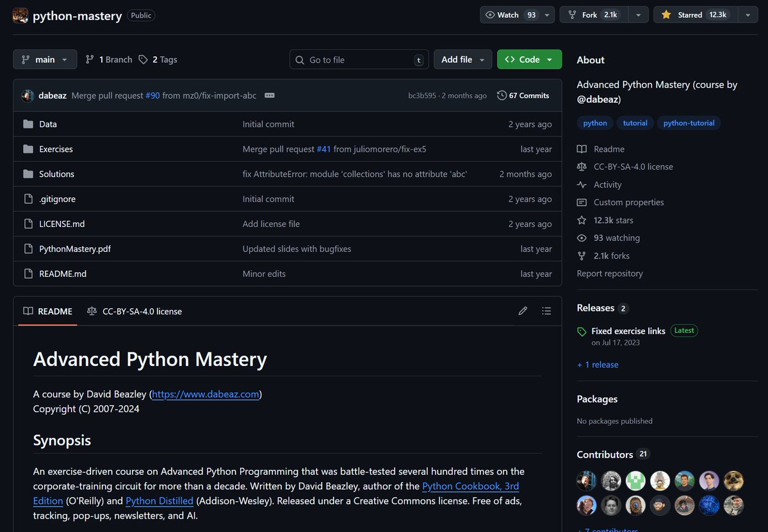
Task: Click the python topic tag
Action: pos(594,123)
